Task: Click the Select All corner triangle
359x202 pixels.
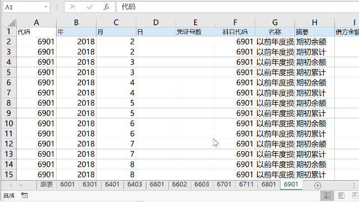Action: (x=9, y=22)
